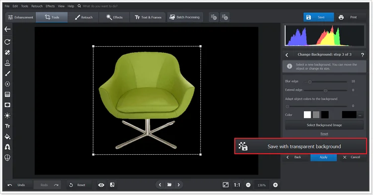373x195 pixels.
Task: Open the Retouch menu
Action: [37, 6]
